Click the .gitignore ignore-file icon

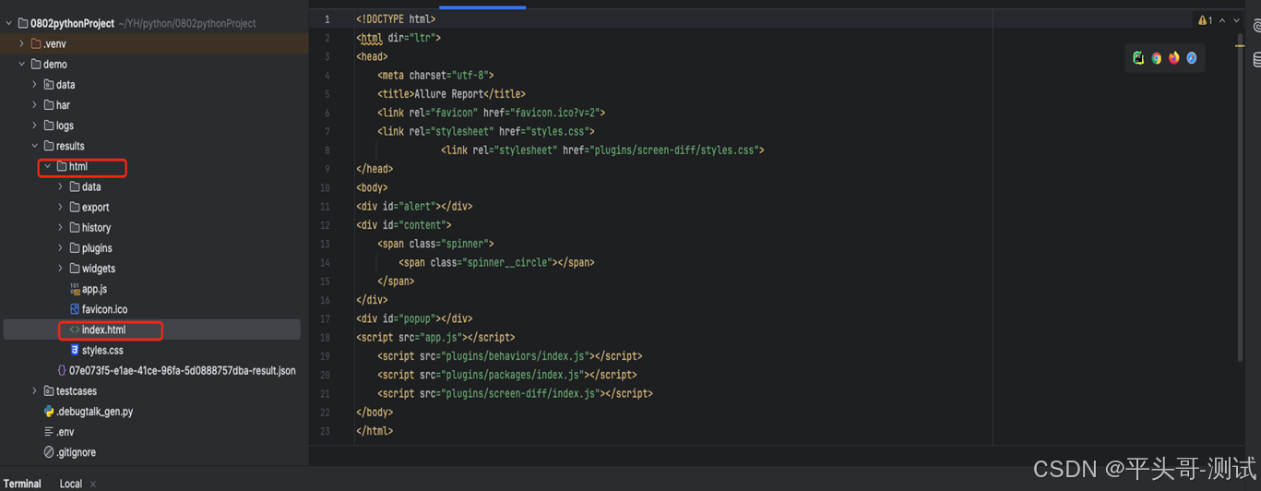click(49, 452)
